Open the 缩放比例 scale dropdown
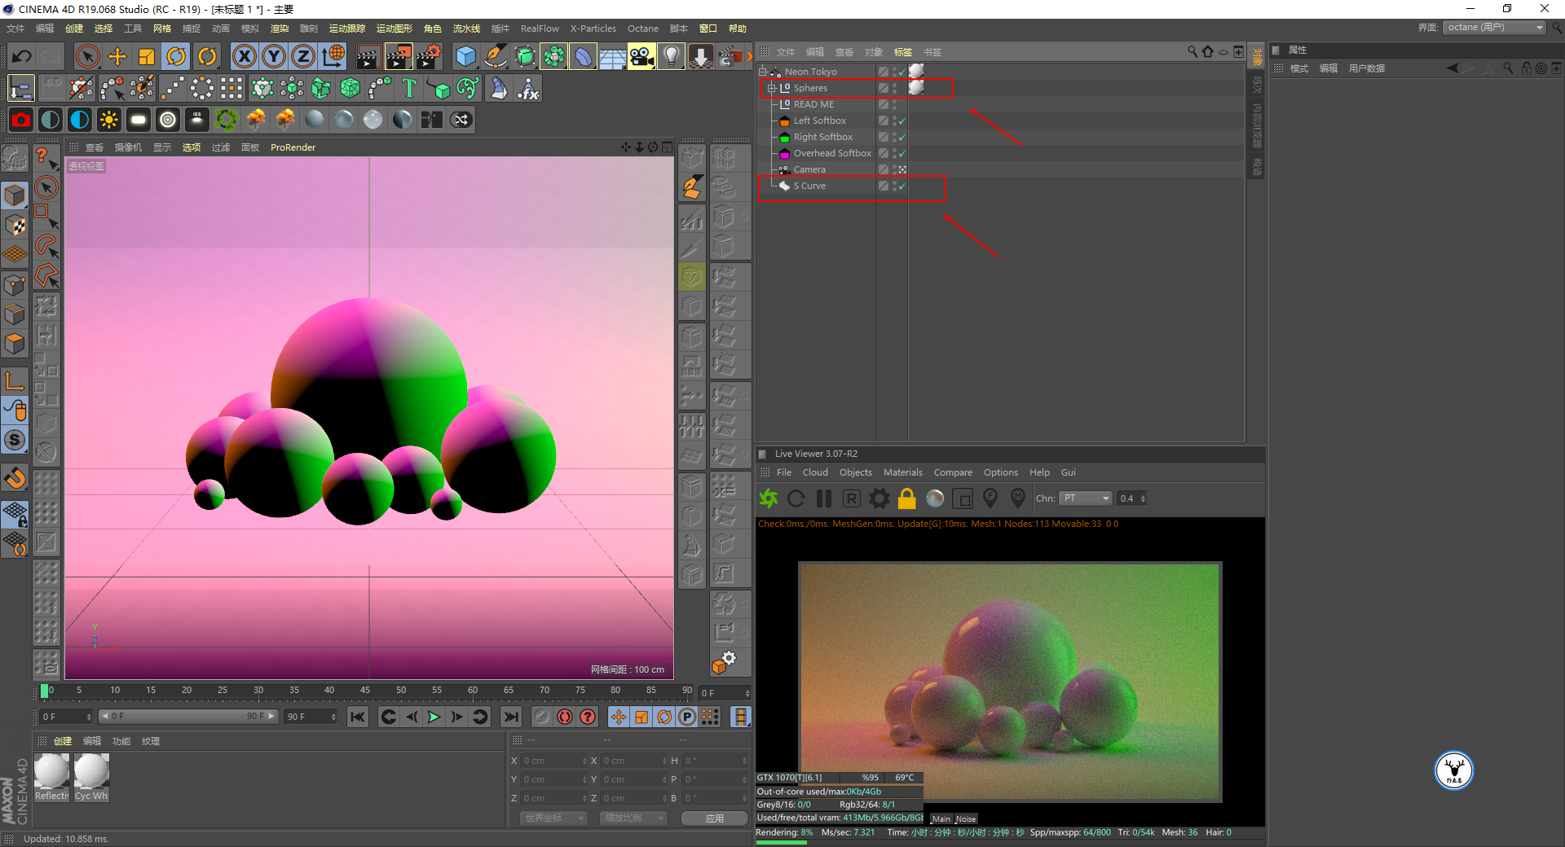The image size is (1565, 847). pos(633,818)
